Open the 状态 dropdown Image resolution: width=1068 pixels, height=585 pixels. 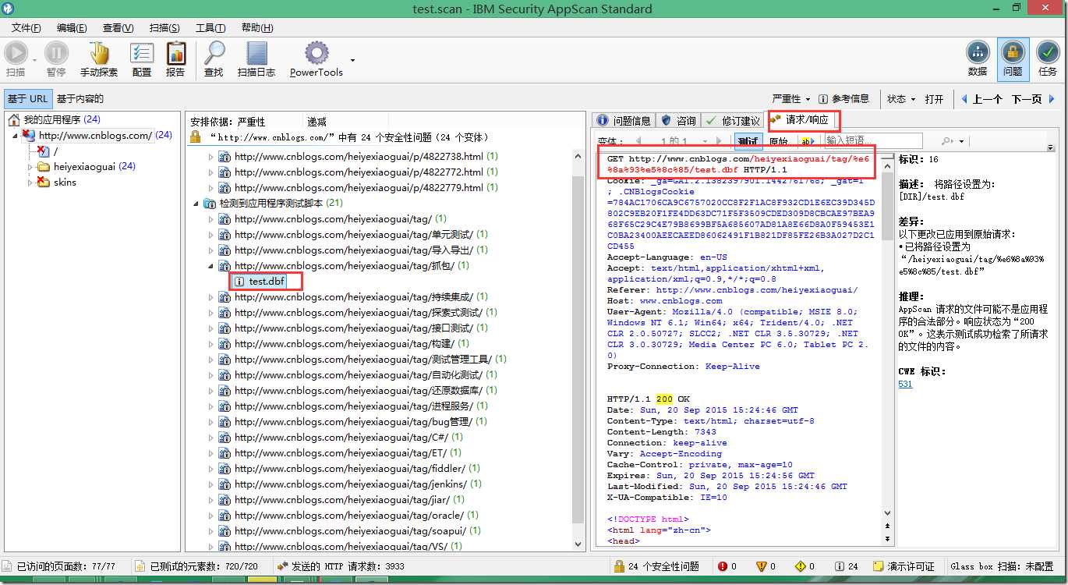pos(900,99)
